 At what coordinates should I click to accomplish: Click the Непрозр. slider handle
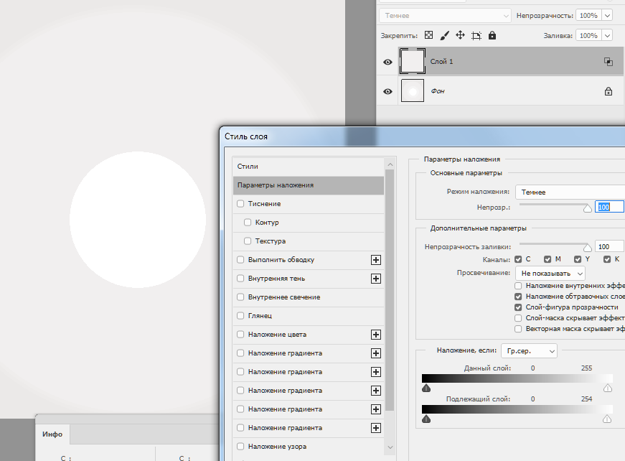(587, 208)
